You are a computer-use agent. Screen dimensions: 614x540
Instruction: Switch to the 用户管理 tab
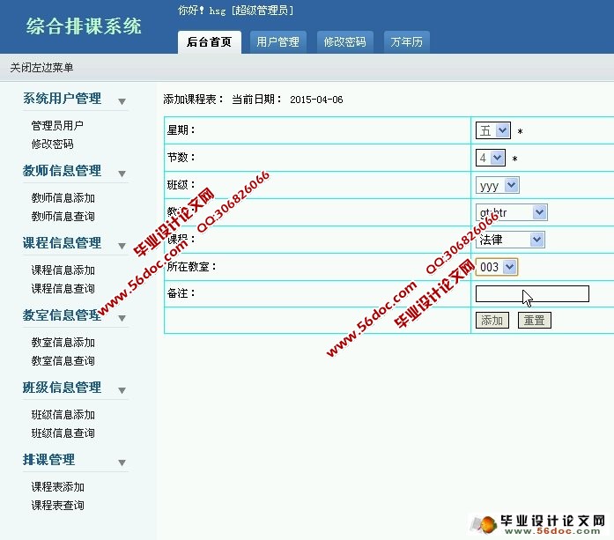pyautogui.click(x=277, y=41)
